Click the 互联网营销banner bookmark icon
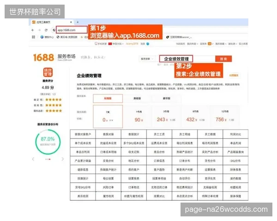 168,37
